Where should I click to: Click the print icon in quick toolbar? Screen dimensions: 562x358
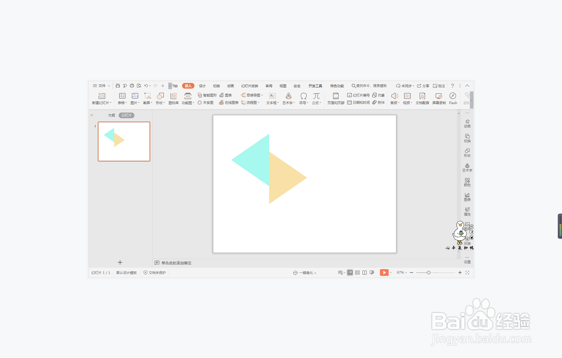(x=132, y=86)
